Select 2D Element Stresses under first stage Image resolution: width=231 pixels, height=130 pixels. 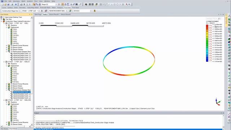17,49
